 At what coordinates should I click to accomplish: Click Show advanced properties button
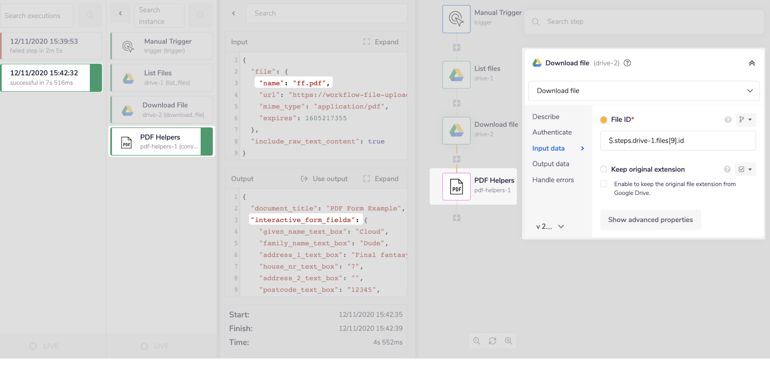coord(650,219)
